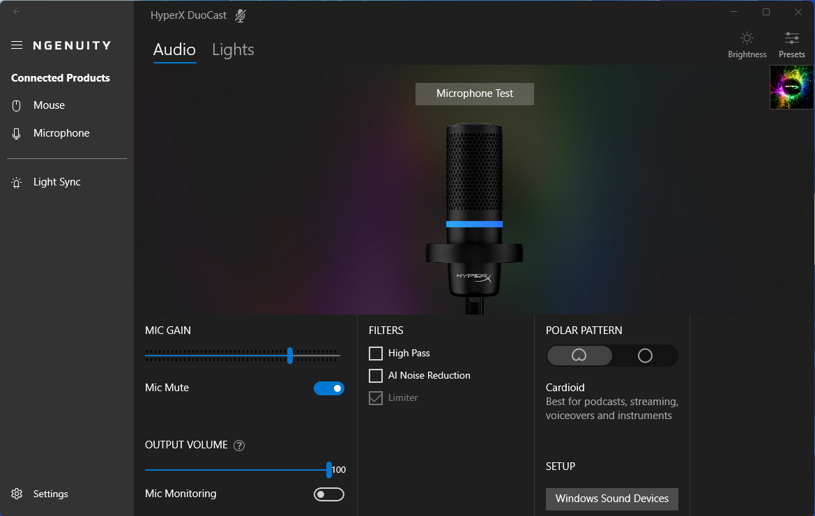This screenshot has height=516, width=815.
Task: Enable the High Pass filter
Action: point(376,354)
